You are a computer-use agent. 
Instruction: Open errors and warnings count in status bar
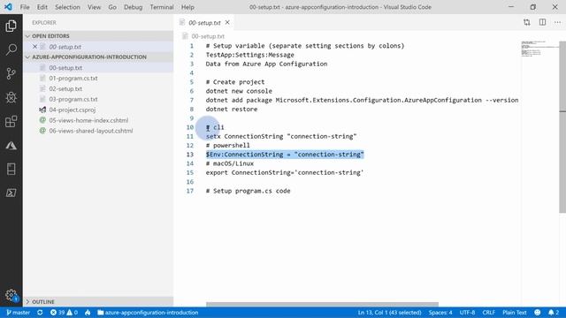[64, 313]
